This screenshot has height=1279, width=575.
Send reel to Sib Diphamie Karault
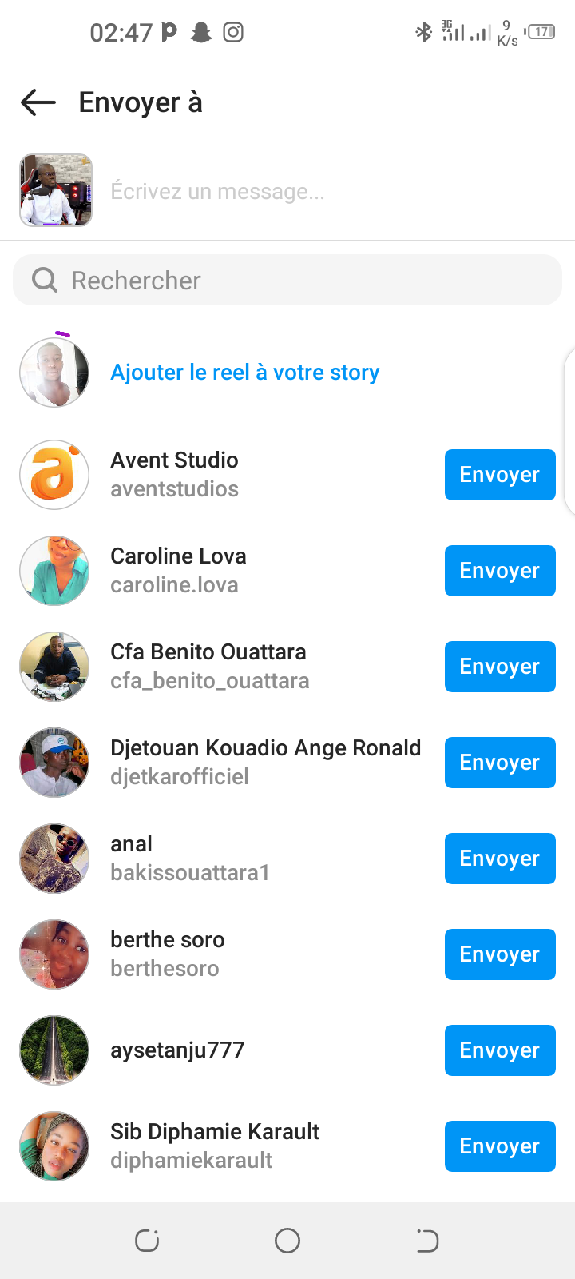(500, 1146)
